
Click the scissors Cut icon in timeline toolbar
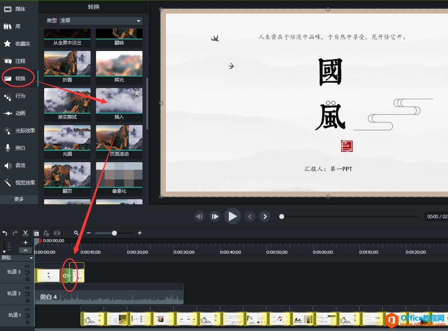26,233
